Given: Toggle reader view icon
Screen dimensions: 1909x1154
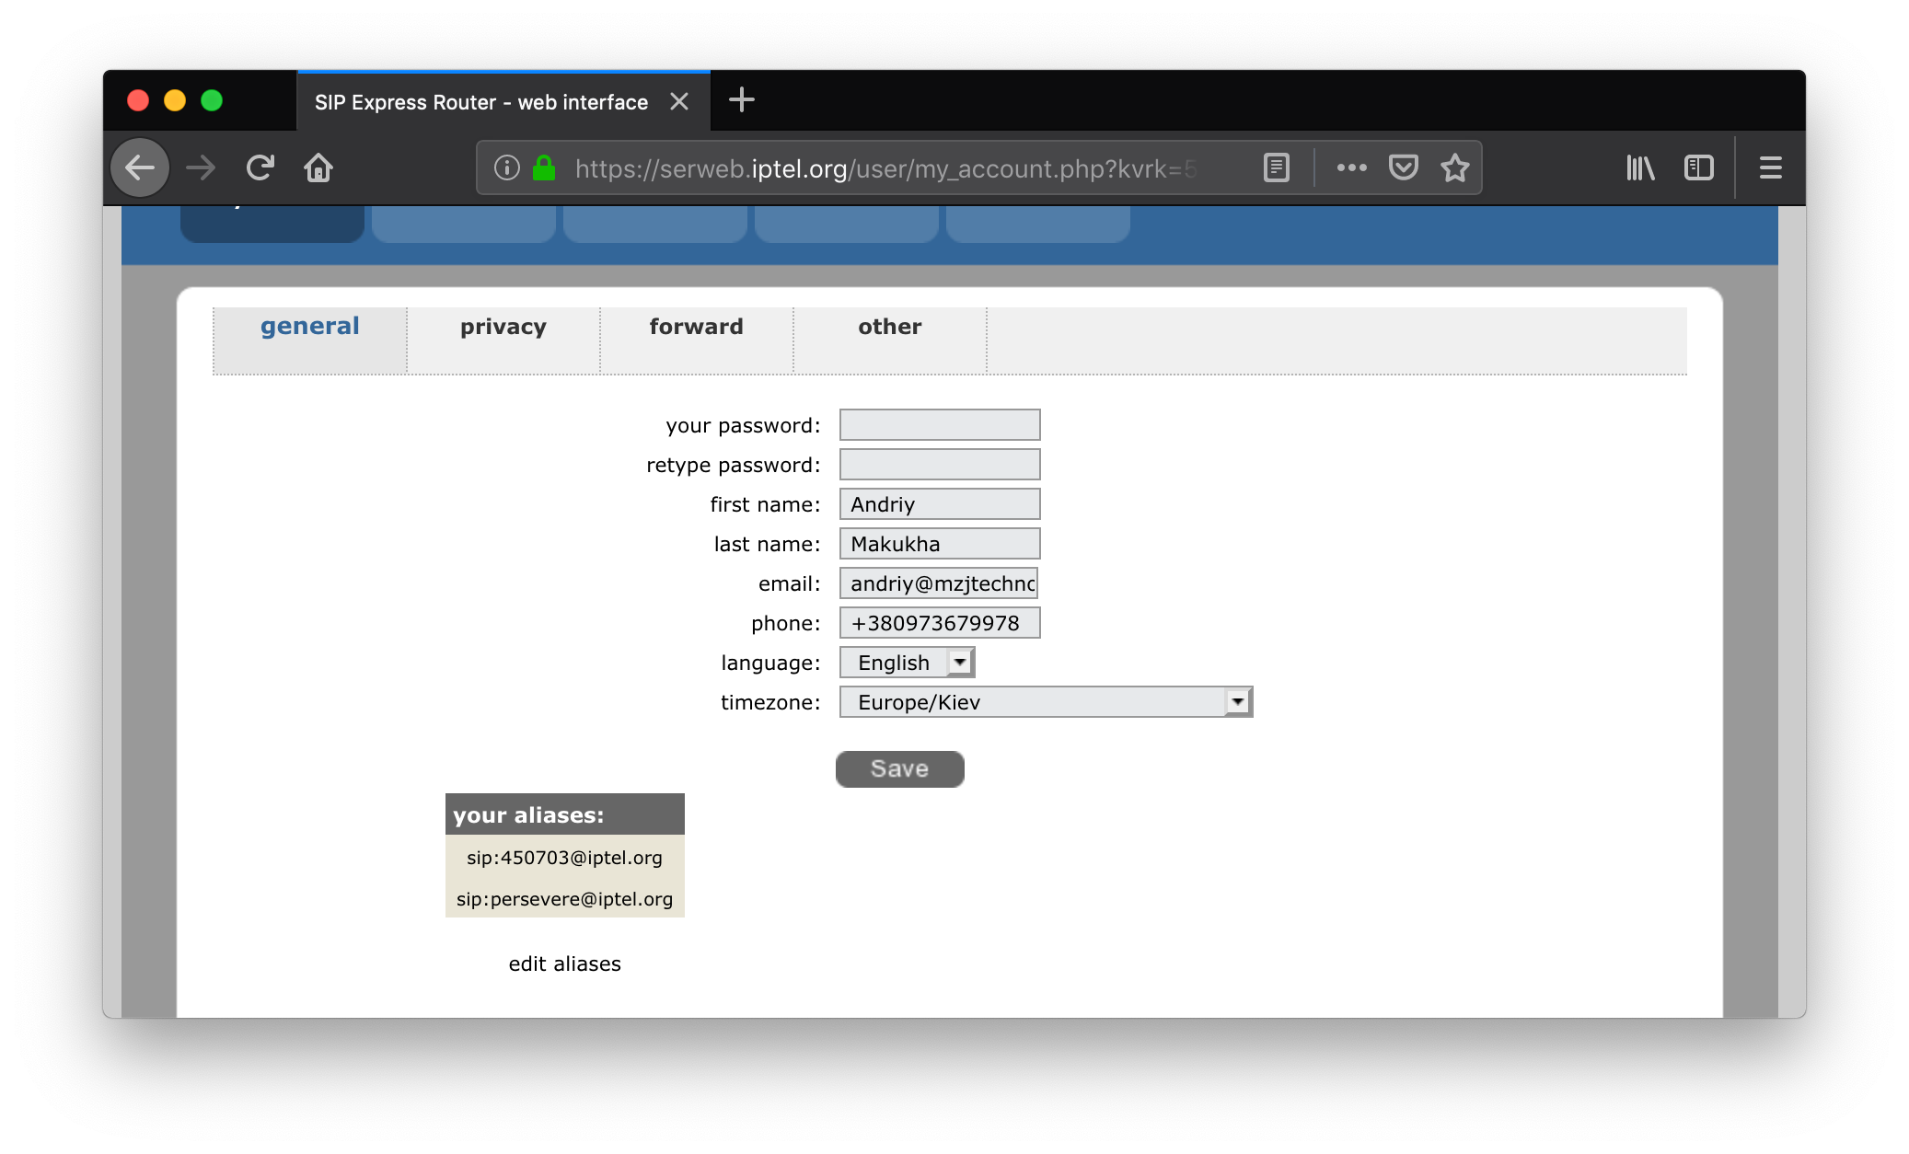Looking at the screenshot, I should pyautogui.click(x=1276, y=167).
